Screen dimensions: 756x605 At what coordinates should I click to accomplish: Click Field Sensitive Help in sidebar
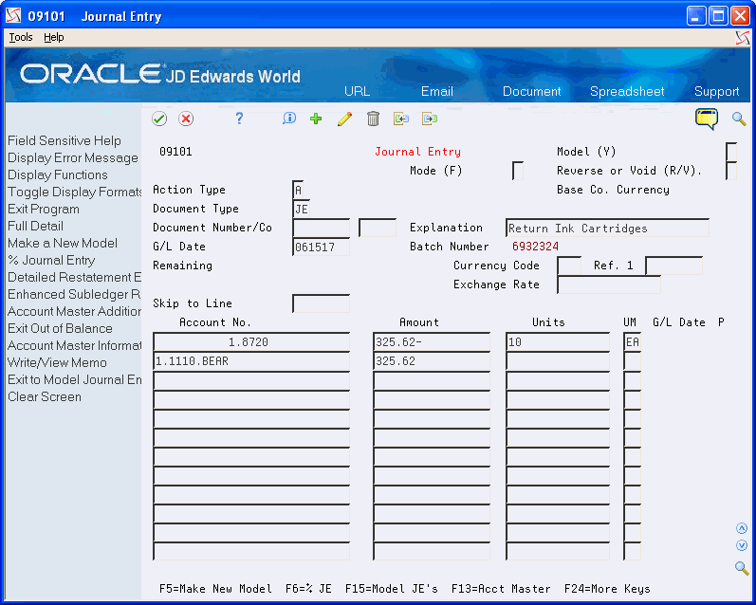pyautogui.click(x=65, y=140)
